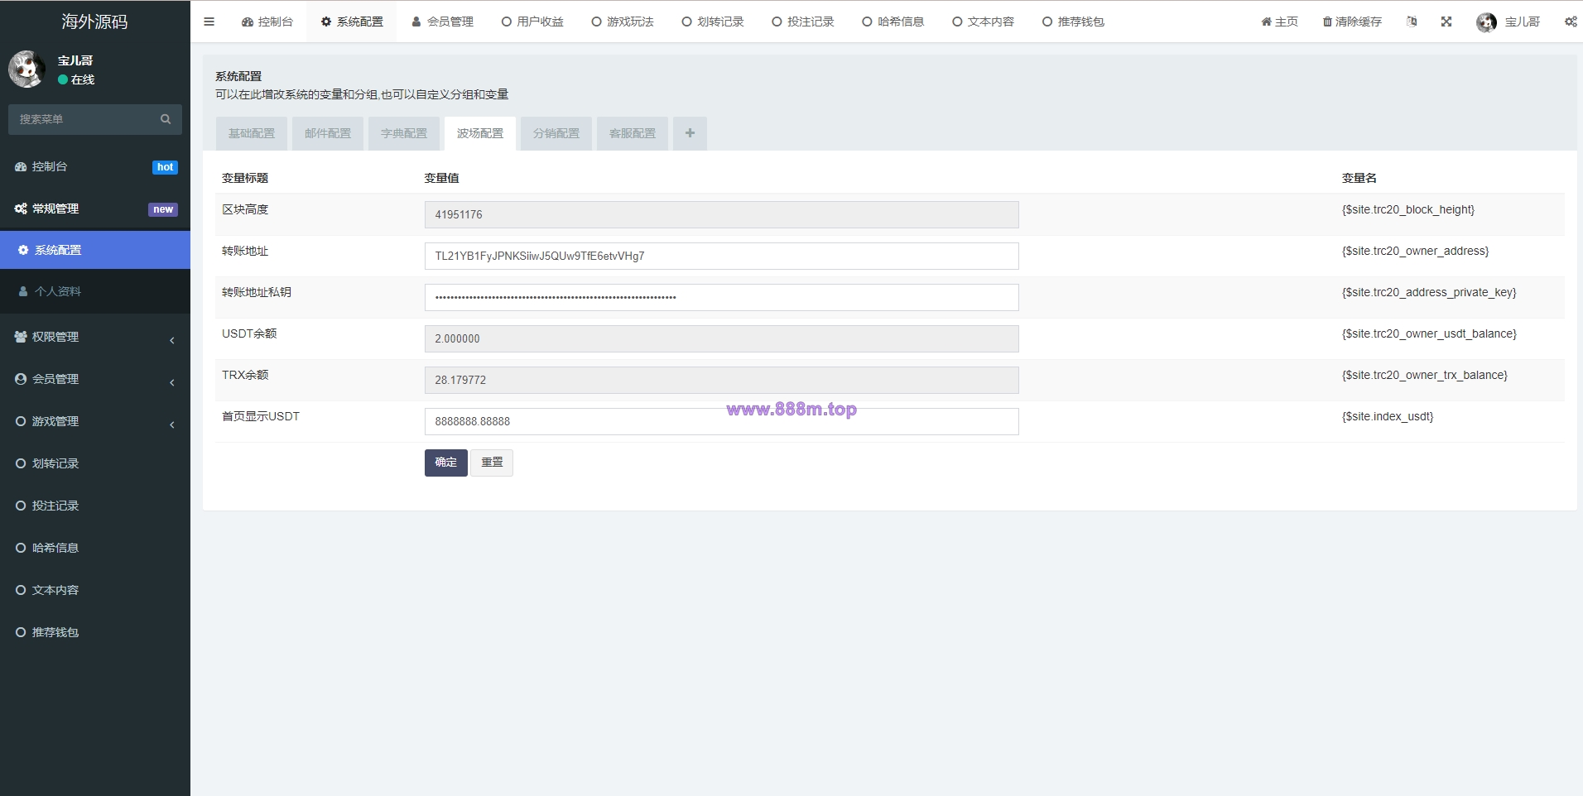
Task: Click the new badge beside 常规管理
Action: [163, 209]
